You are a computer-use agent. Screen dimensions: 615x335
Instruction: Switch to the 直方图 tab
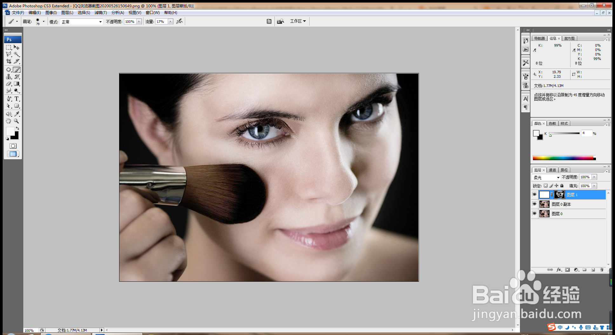pos(569,38)
